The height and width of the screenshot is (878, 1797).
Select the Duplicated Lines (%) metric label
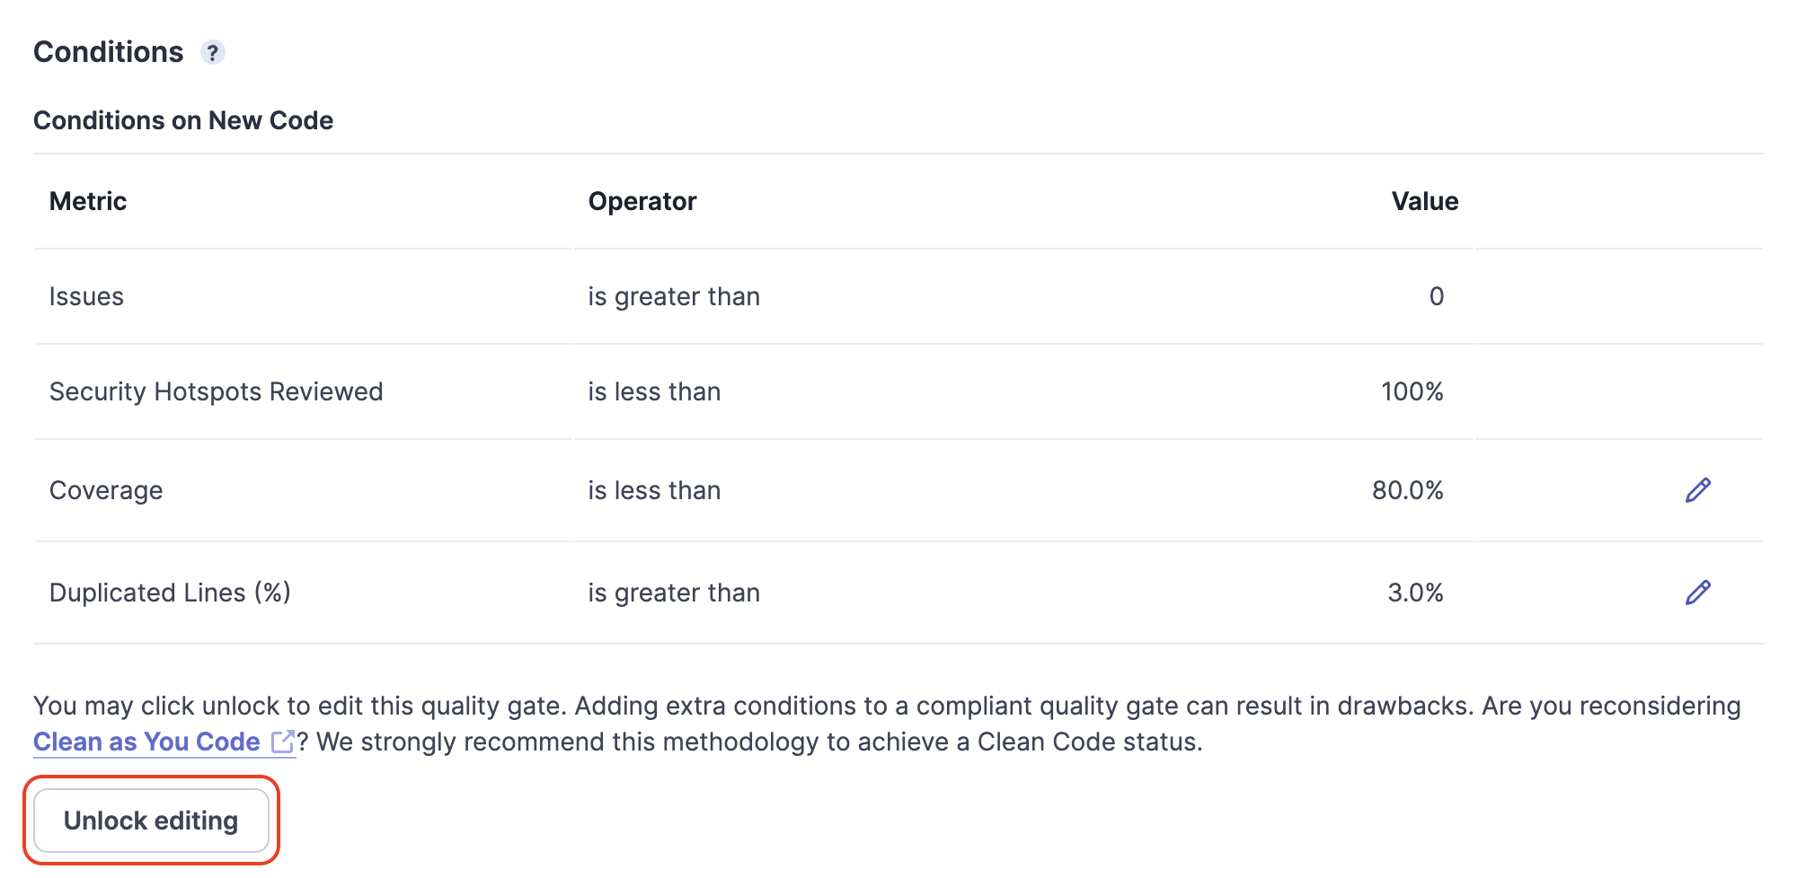pyautogui.click(x=170, y=593)
